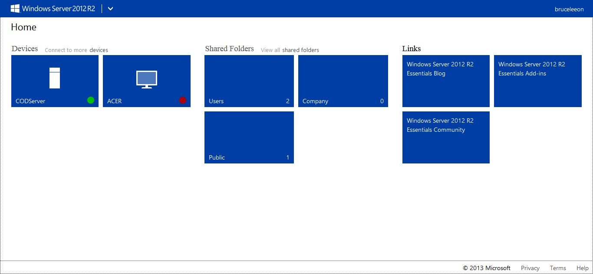Click the red offline status dot on ACER
The image size is (593, 274).
click(183, 100)
